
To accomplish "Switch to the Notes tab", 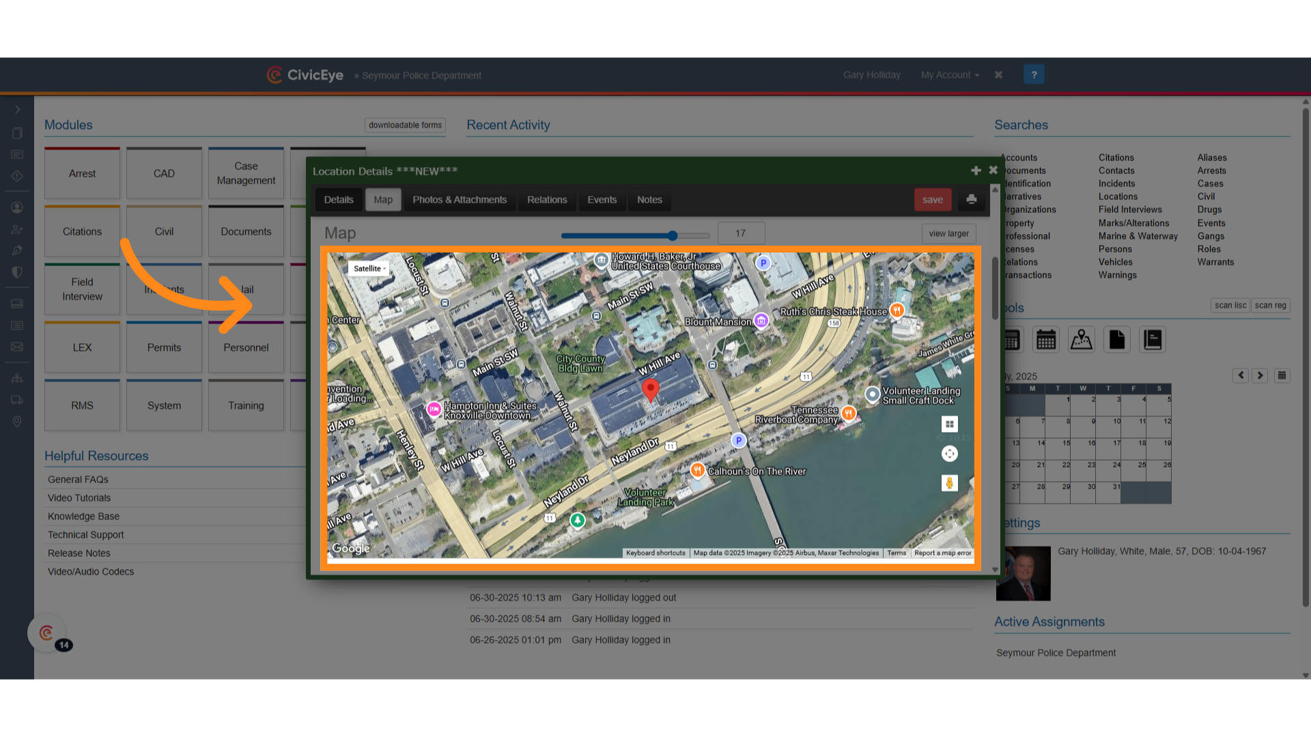I will 649,200.
